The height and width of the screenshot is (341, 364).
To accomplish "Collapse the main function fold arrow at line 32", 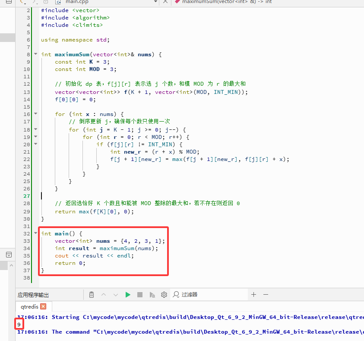I will point(36,233).
